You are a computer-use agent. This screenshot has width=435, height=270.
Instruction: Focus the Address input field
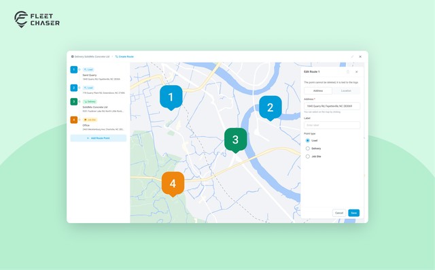(332, 106)
